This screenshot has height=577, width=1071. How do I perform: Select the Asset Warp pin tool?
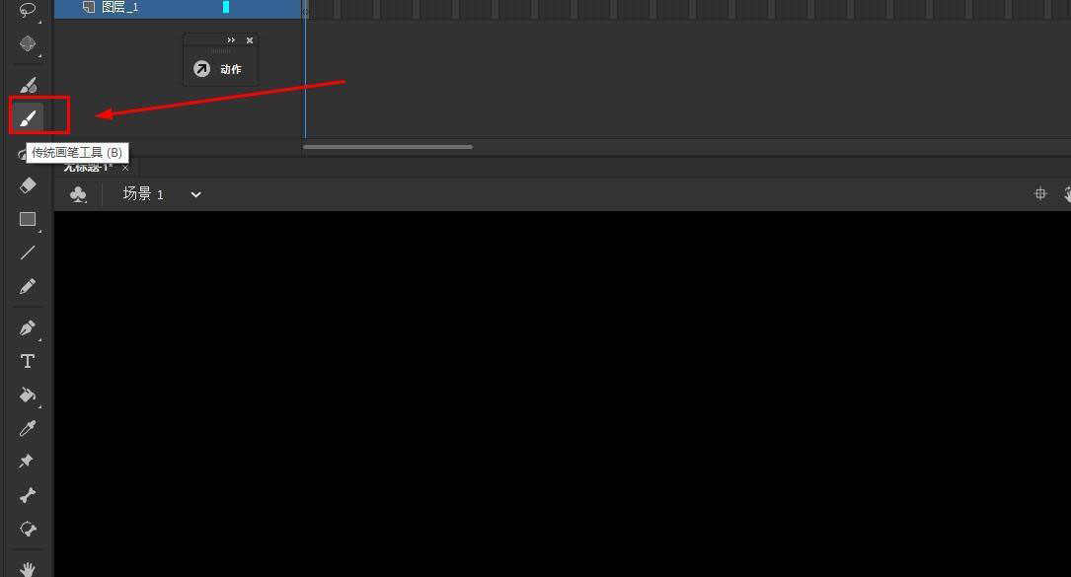tap(28, 462)
